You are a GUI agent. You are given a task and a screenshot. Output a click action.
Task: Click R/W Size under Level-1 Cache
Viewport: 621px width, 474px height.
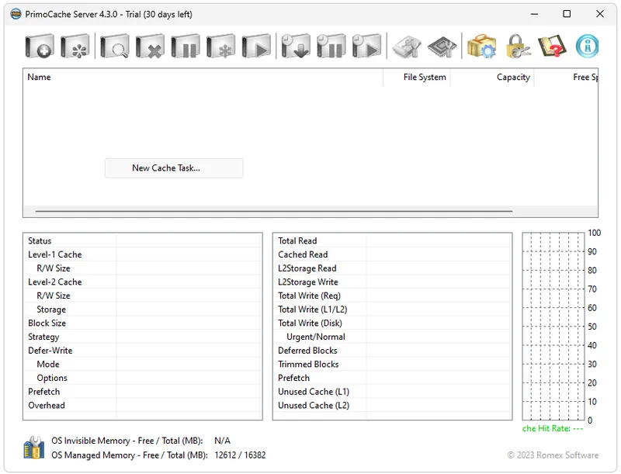point(143,268)
